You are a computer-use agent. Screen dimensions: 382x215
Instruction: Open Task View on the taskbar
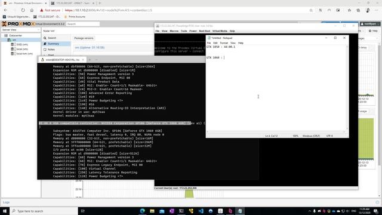pos(82,211)
